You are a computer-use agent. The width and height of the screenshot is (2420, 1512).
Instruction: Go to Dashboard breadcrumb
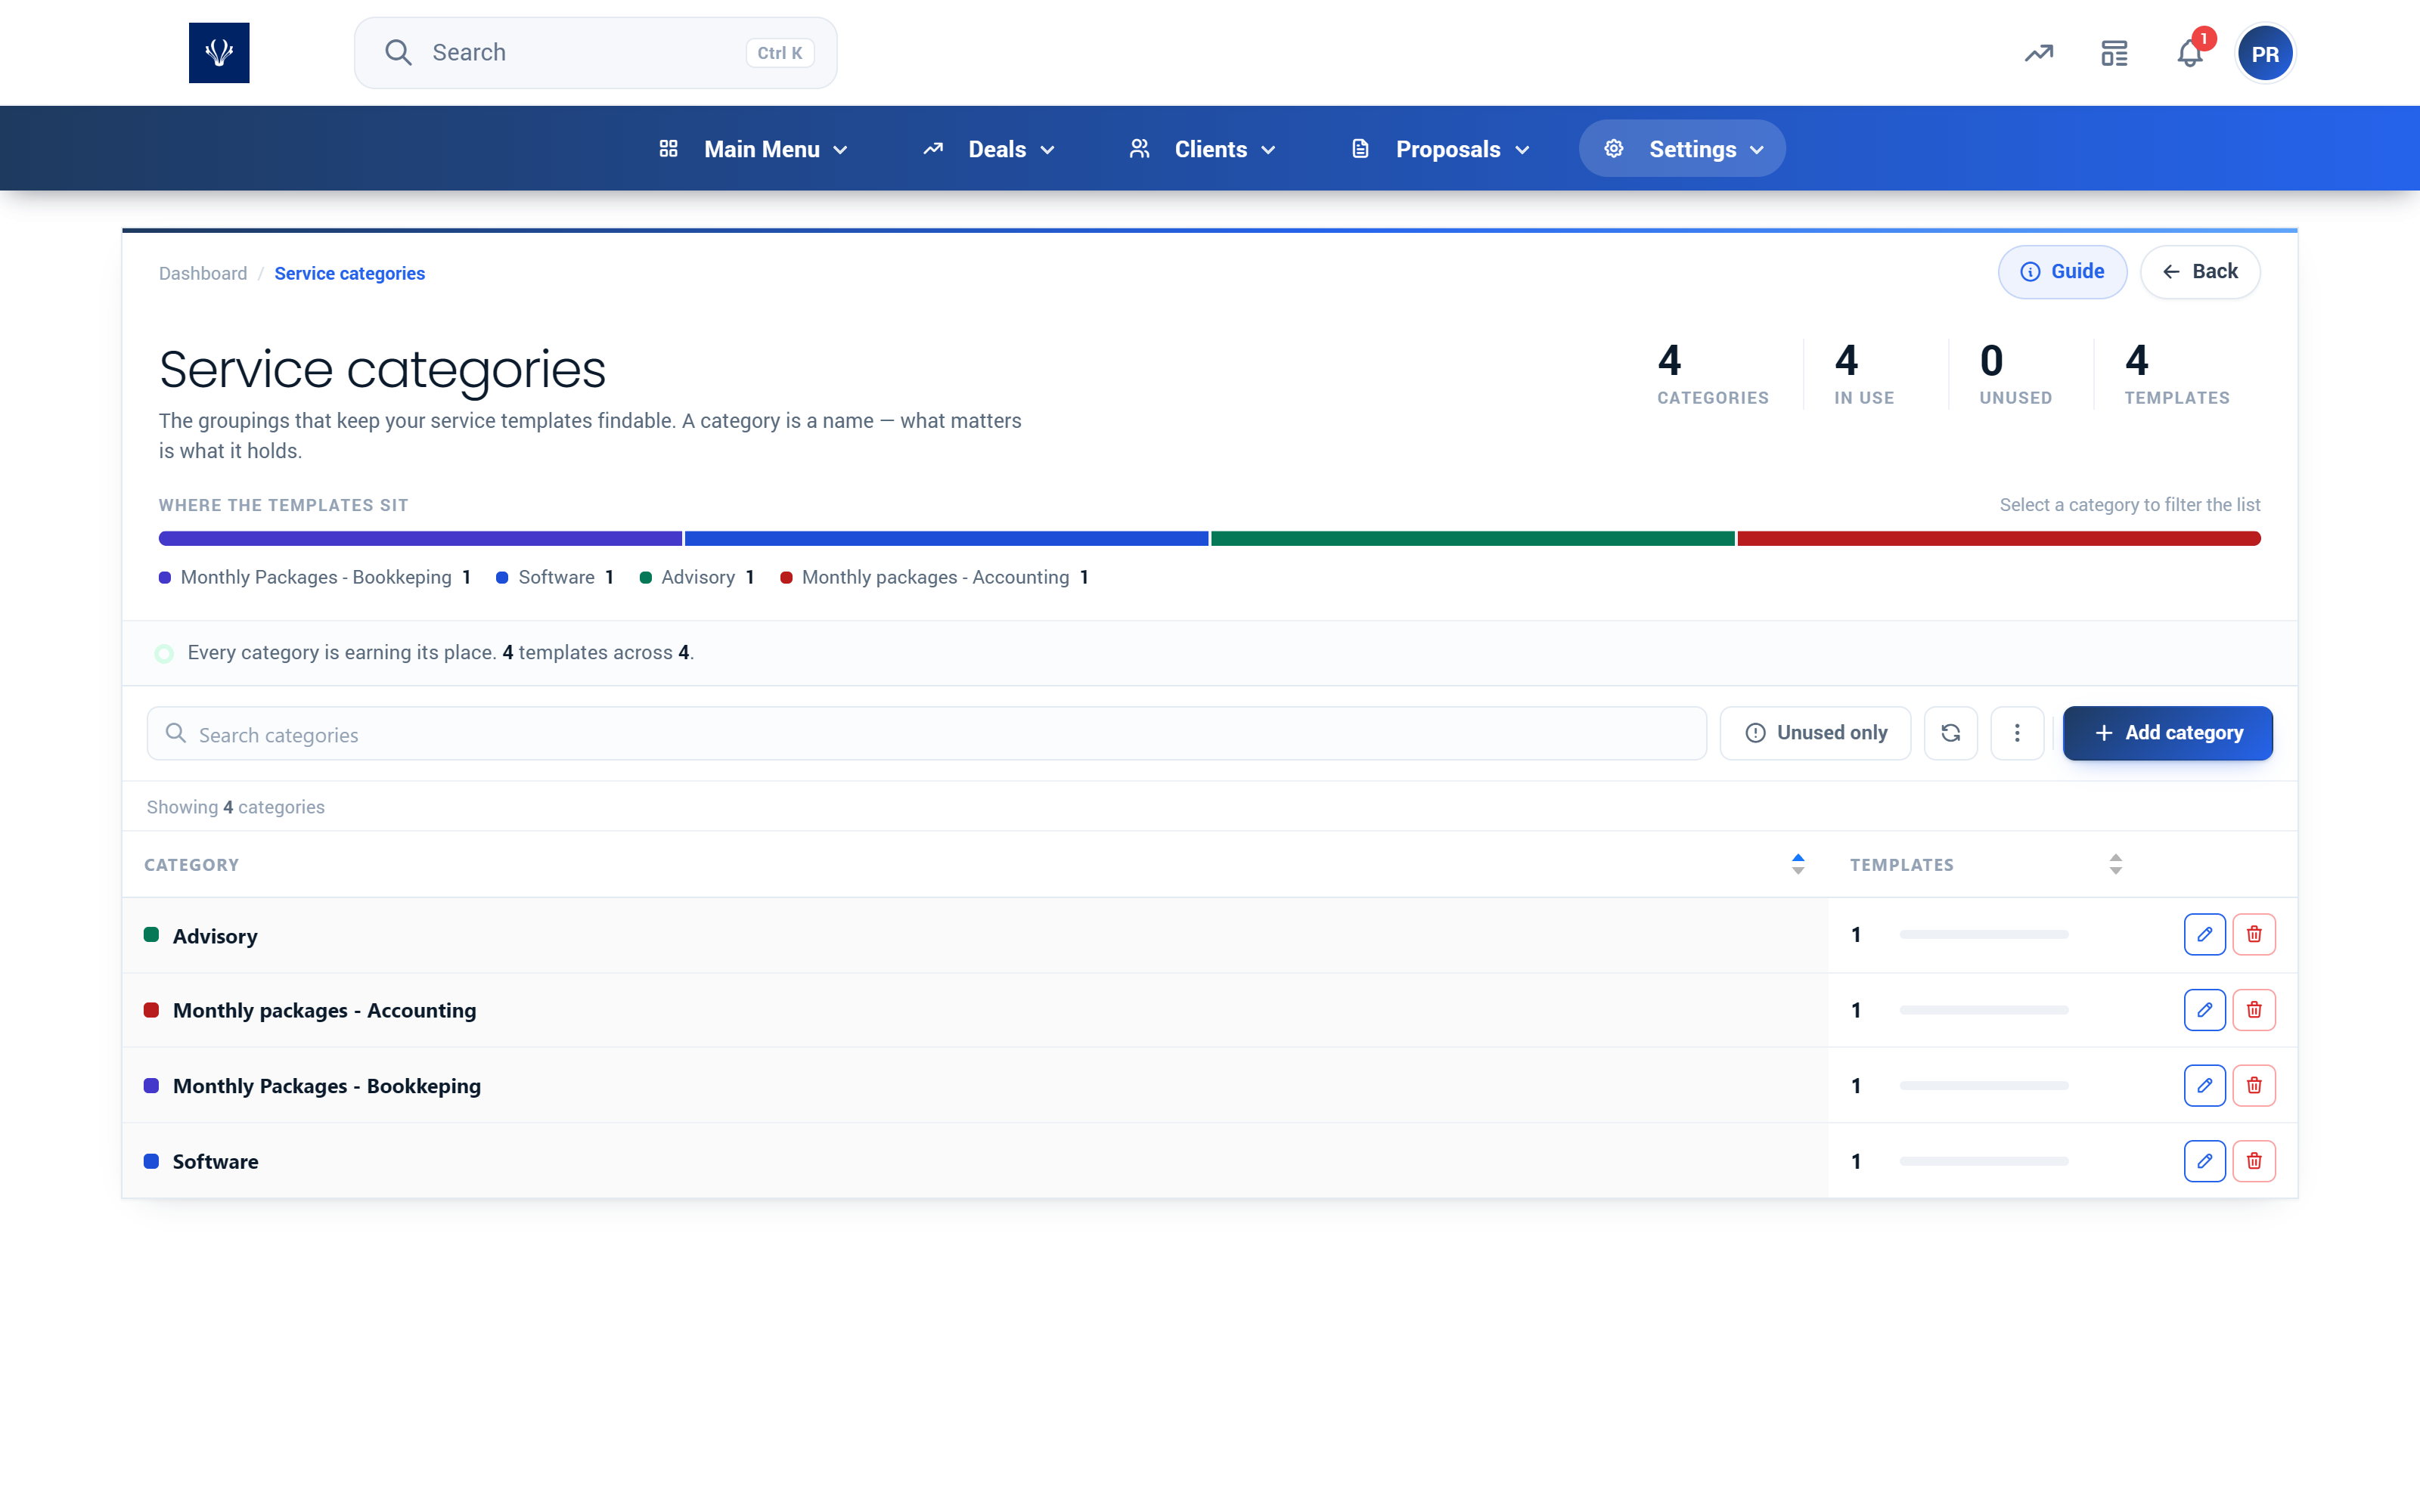(x=203, y=274)
